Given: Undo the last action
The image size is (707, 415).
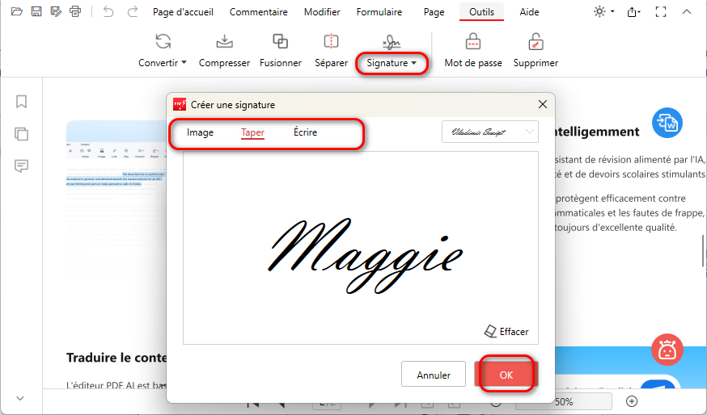Looking at the screenshot, I should 108,11.
